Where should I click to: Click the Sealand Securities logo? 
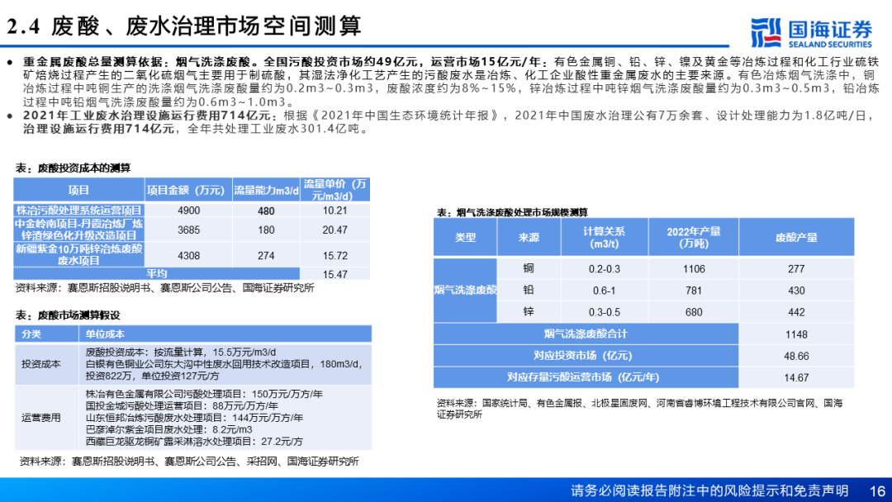tap(811, 32)
